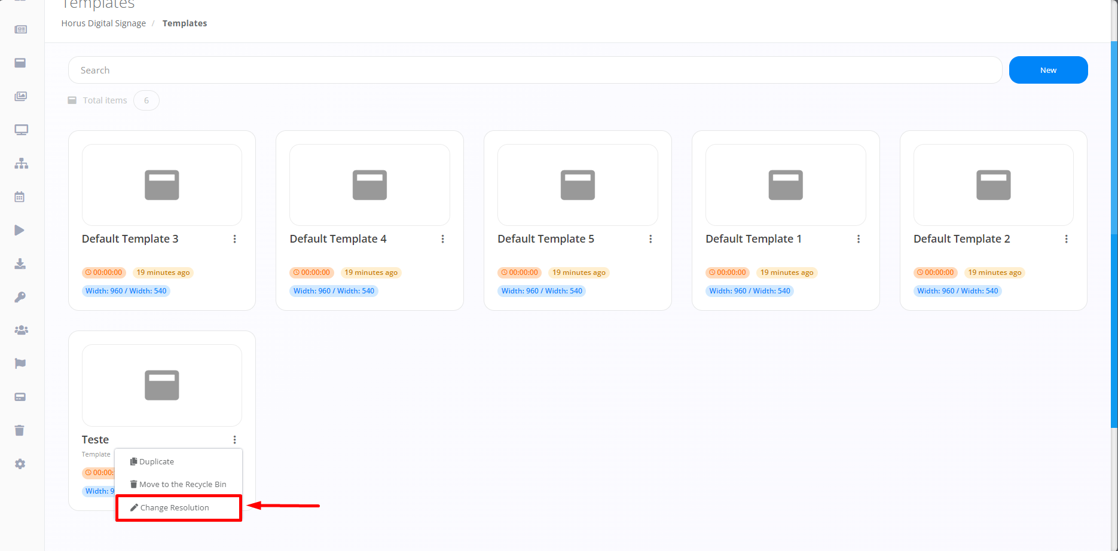Image resolution: width=1118 pixels, height=551 pixels.
Task: Open options menu for Default Template 3
Action: [234, 239]
